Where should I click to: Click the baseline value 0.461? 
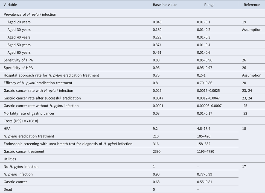click(157, 52)
